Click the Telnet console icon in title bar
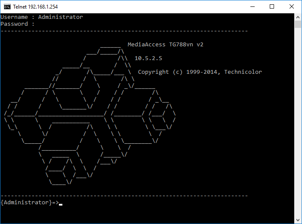This screenshot has height=224, width=302. [7, 6]
